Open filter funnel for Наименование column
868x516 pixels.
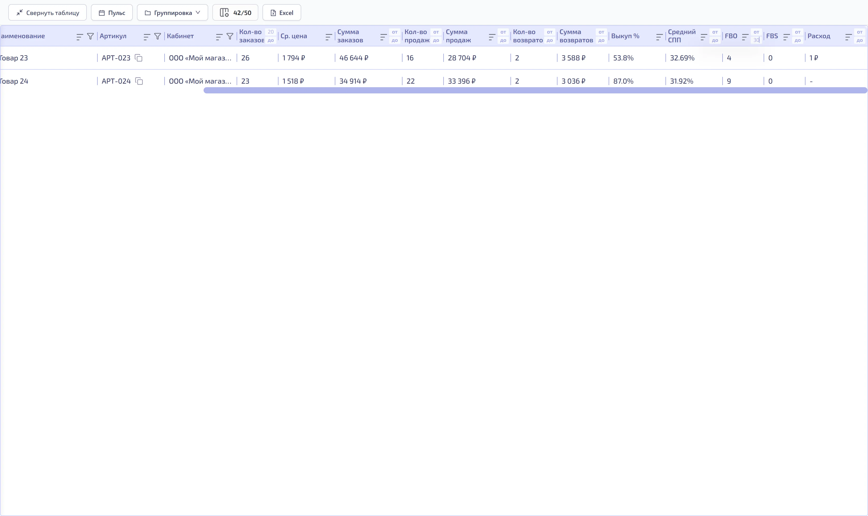(x=90, y=36)
